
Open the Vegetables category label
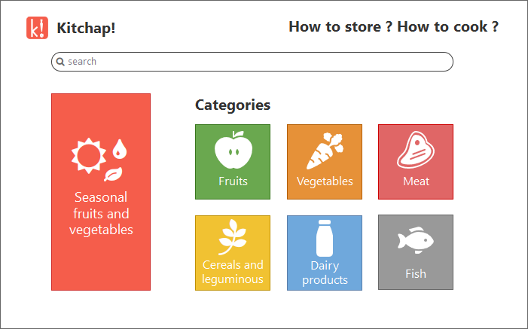tap(325, 181)
